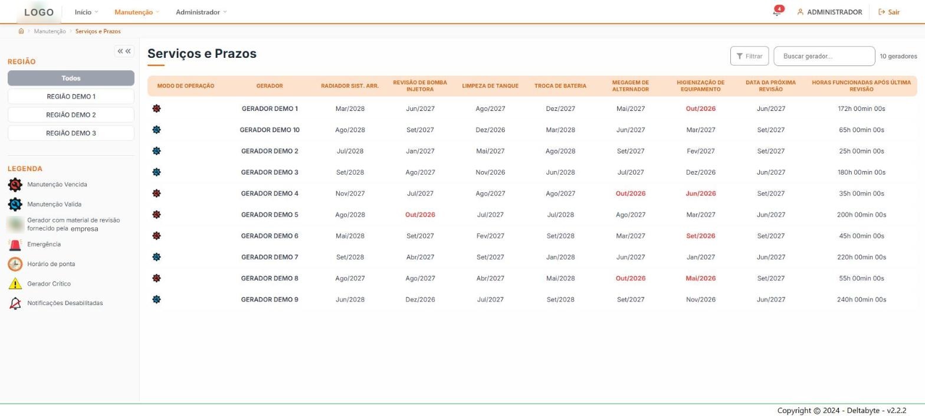Click GERADOR DEMO 5 operation mode icon
925x416 pixels.
(156, 215)
